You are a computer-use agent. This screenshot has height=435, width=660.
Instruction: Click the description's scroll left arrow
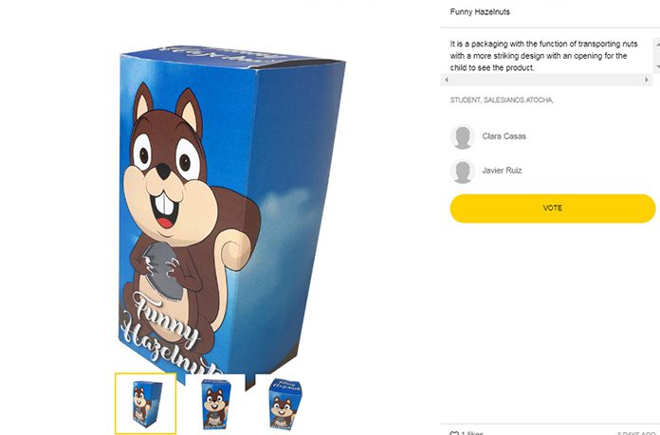(x=447, y=80)
